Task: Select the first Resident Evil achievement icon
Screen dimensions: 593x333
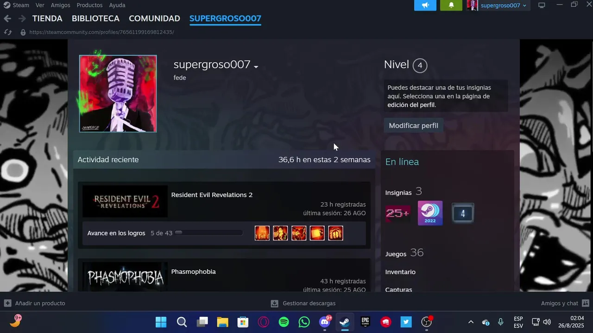Action: point(262,233)
